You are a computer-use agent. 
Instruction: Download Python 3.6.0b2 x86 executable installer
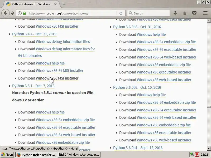click(x=164, y=133)
